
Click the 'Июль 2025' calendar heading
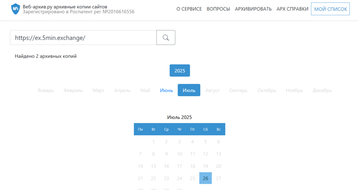(x=179, y=117)
